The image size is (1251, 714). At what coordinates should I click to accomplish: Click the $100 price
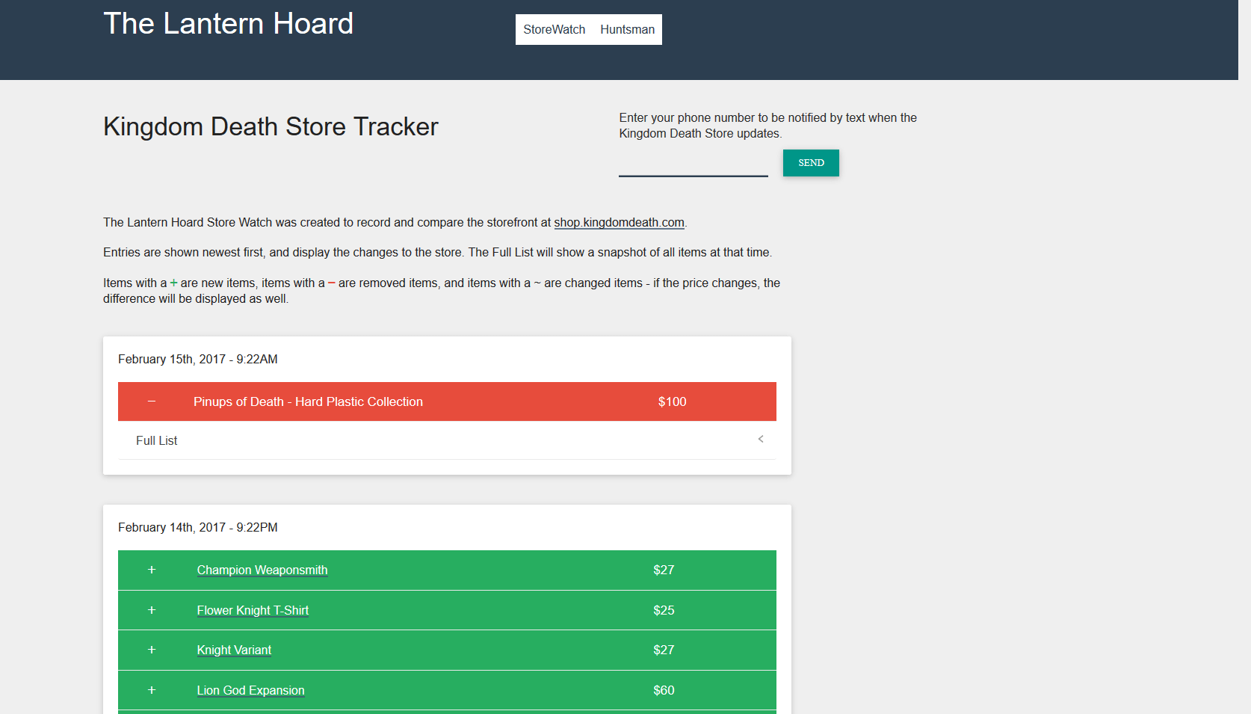coord(672,401)
